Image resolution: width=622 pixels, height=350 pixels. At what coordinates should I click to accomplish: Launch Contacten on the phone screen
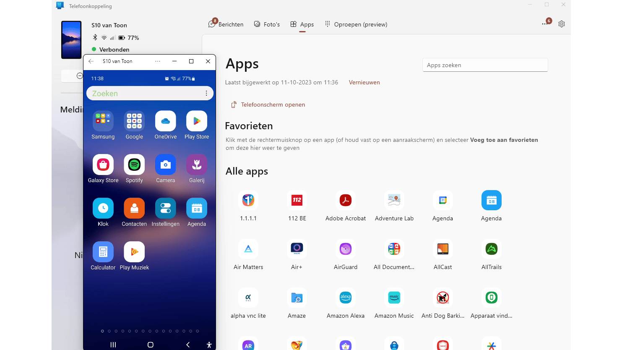pyautogui.click(x=134, y=209)
